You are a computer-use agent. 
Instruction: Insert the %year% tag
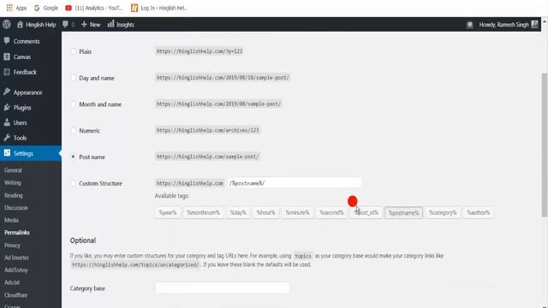click(x=168, y=212)
